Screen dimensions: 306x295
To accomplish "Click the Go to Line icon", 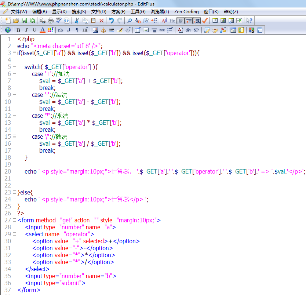I will tap(154, 21).
